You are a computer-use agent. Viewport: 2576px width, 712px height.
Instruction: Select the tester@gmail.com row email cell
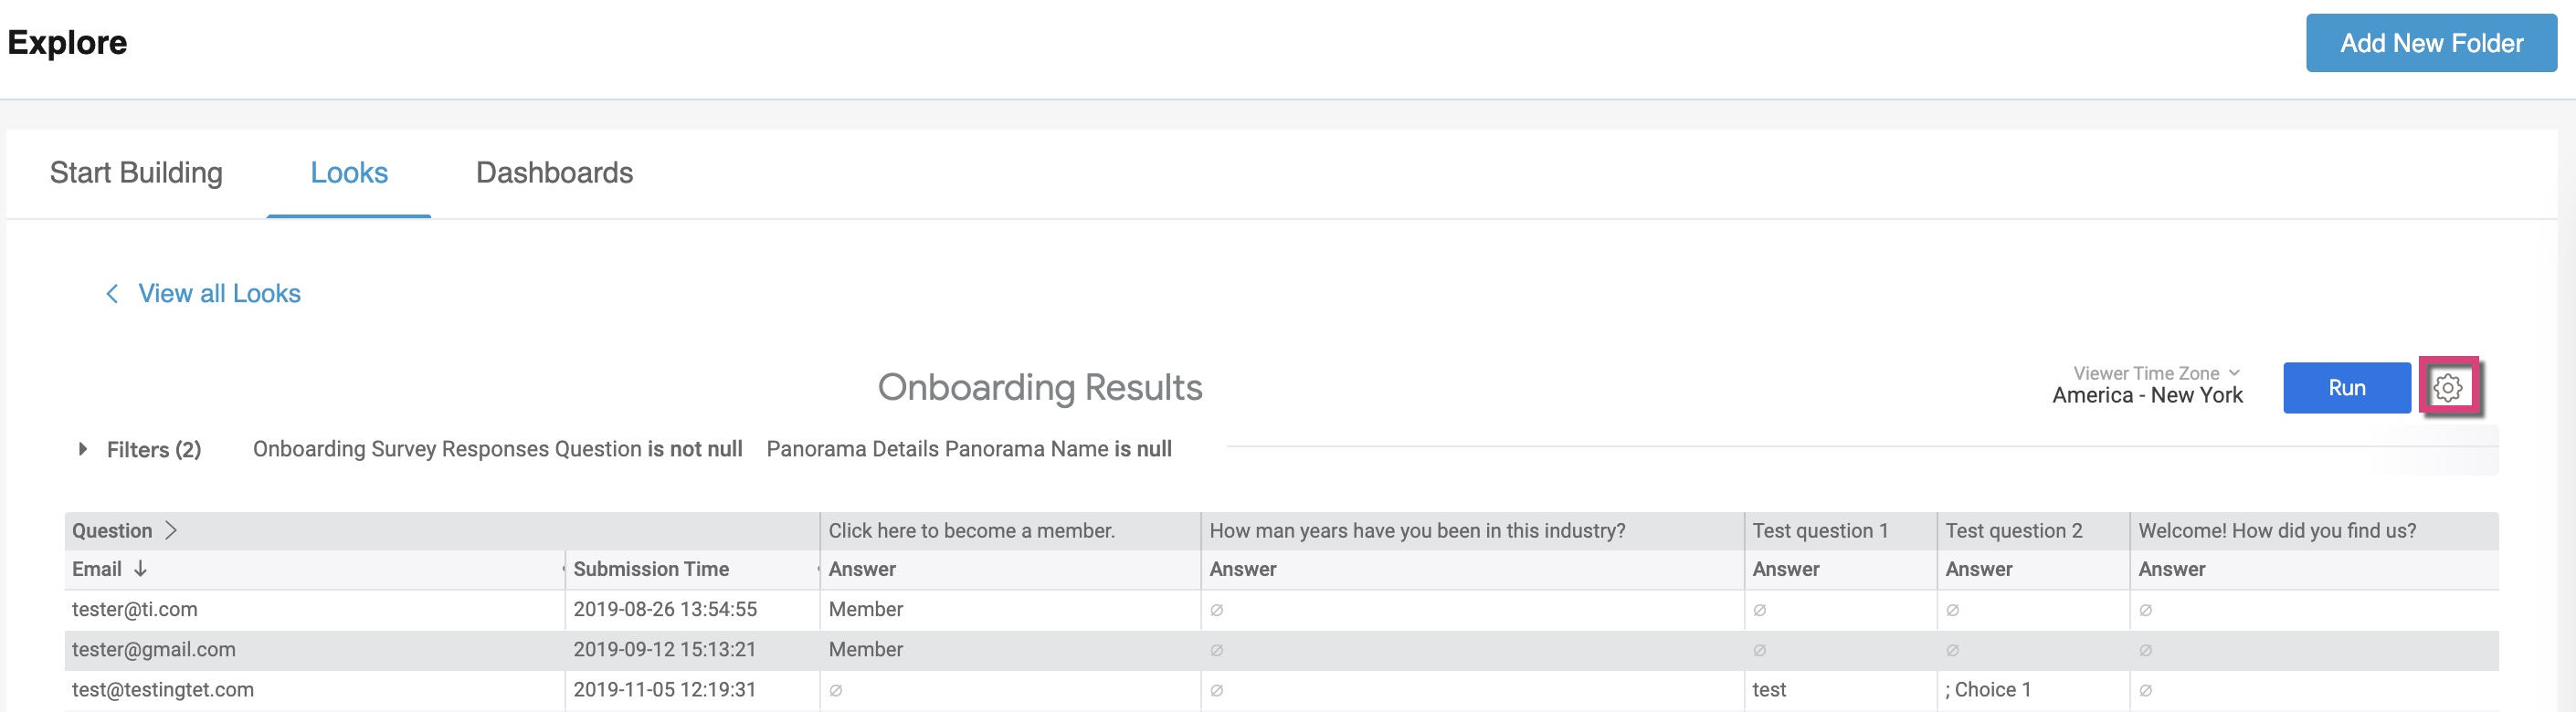[x=315, y=650]
